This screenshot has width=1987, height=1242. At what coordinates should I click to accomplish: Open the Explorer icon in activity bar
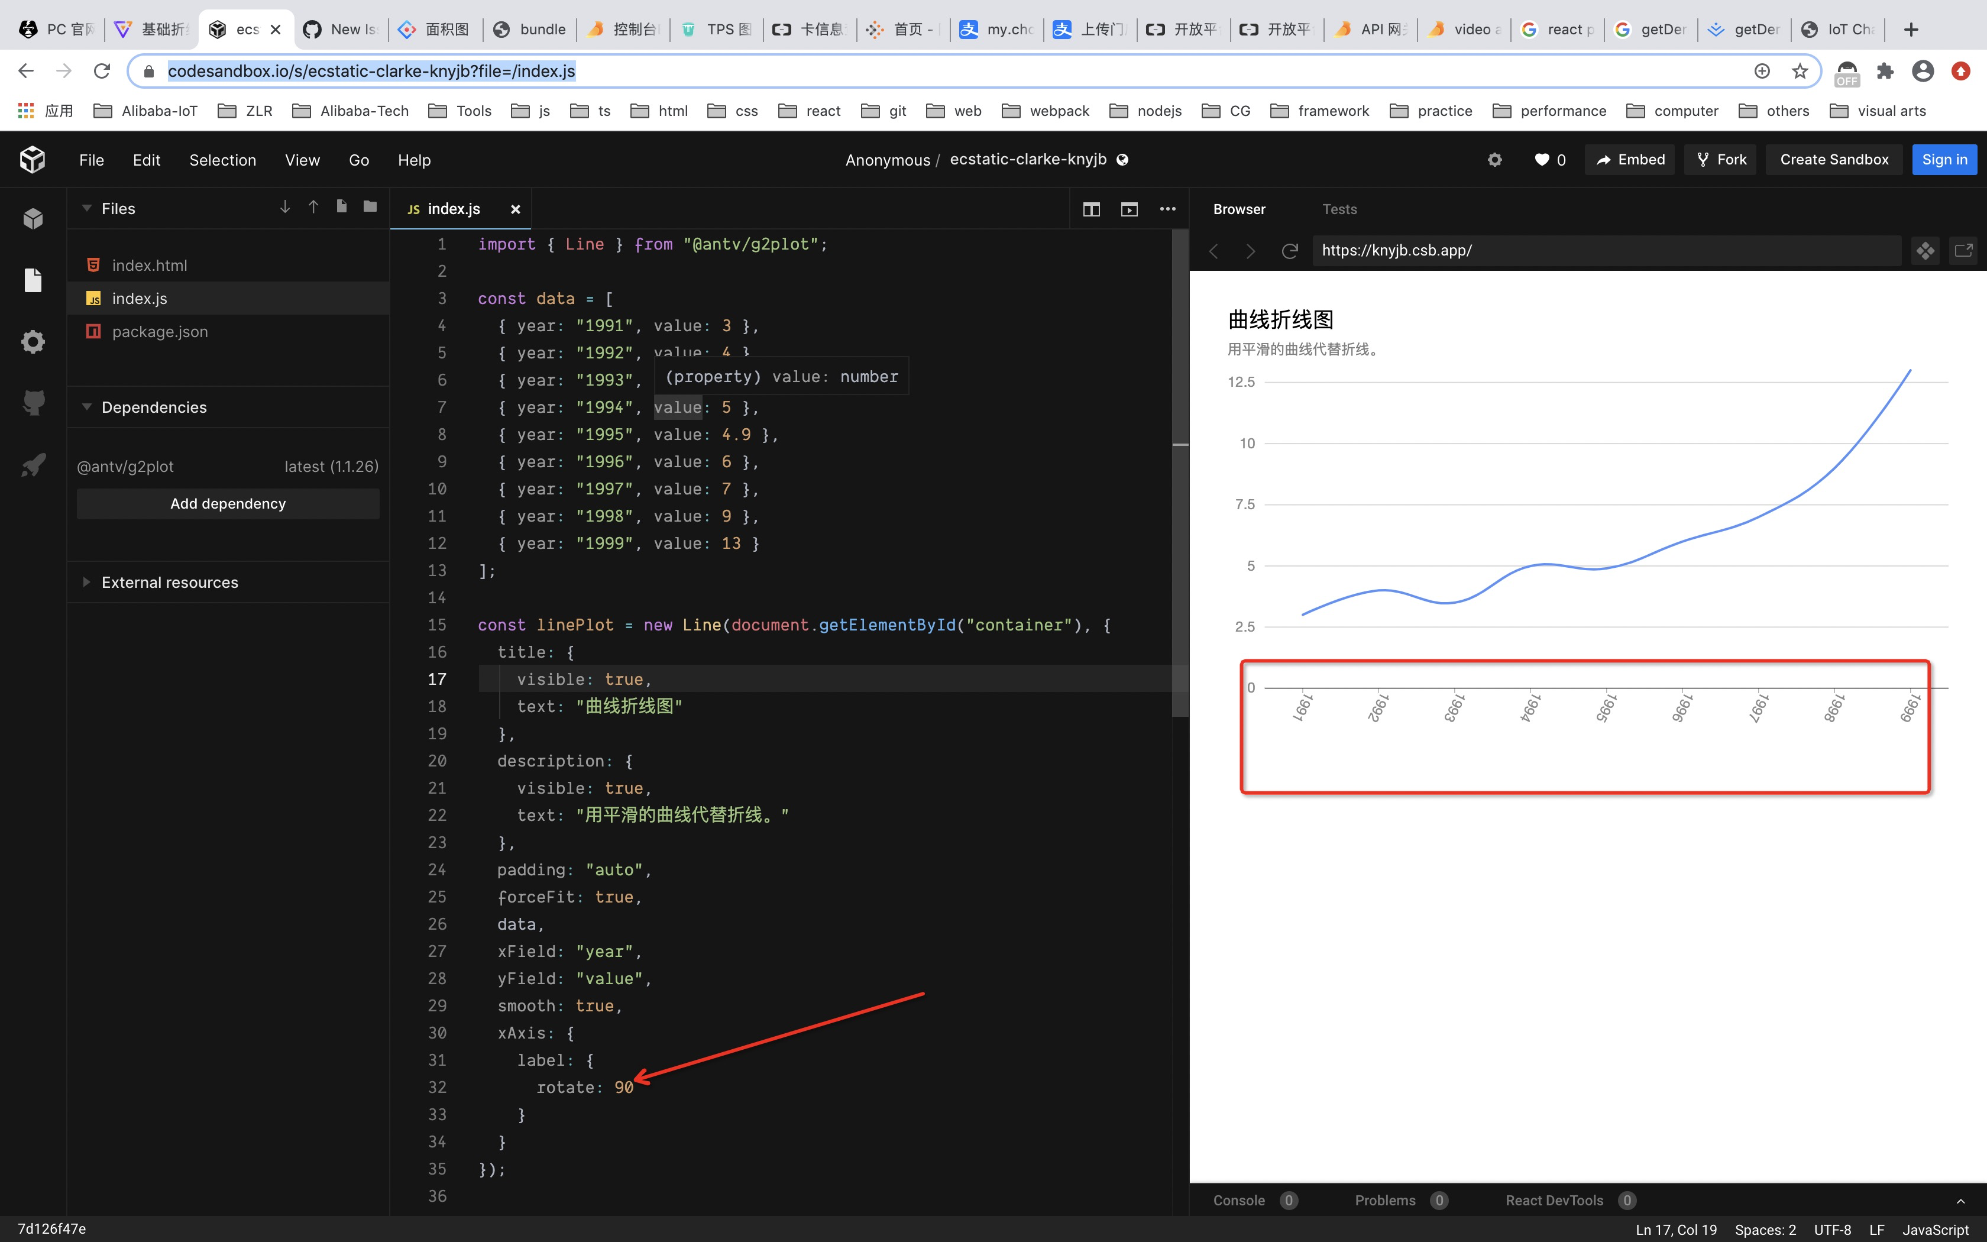[33, 281]
